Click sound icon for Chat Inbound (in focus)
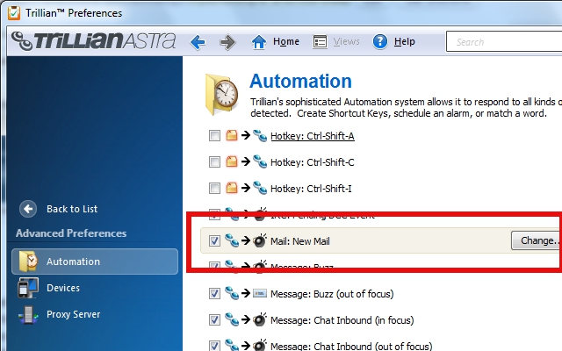 coord(260,319)
